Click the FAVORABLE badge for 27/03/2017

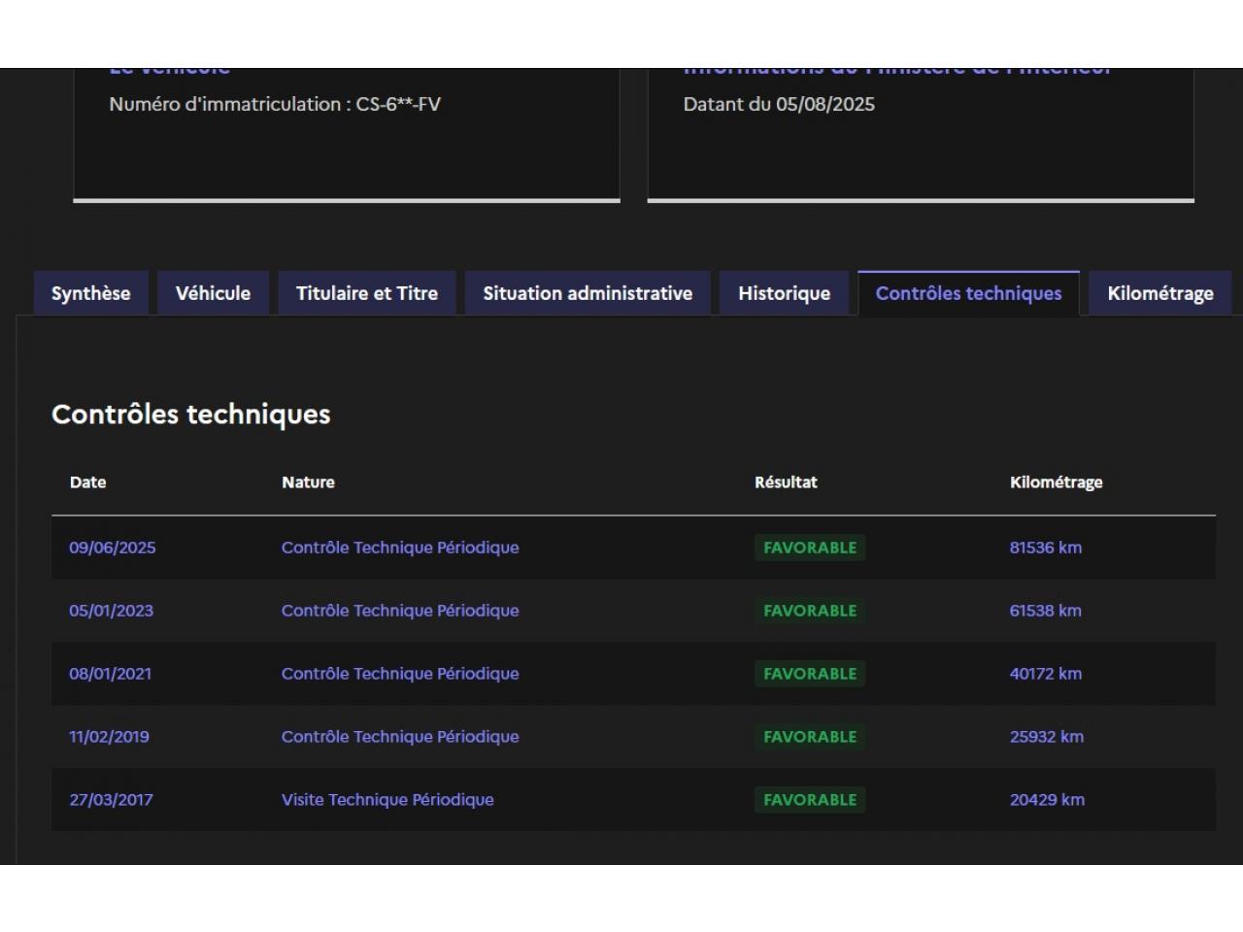tap(810, 800)
